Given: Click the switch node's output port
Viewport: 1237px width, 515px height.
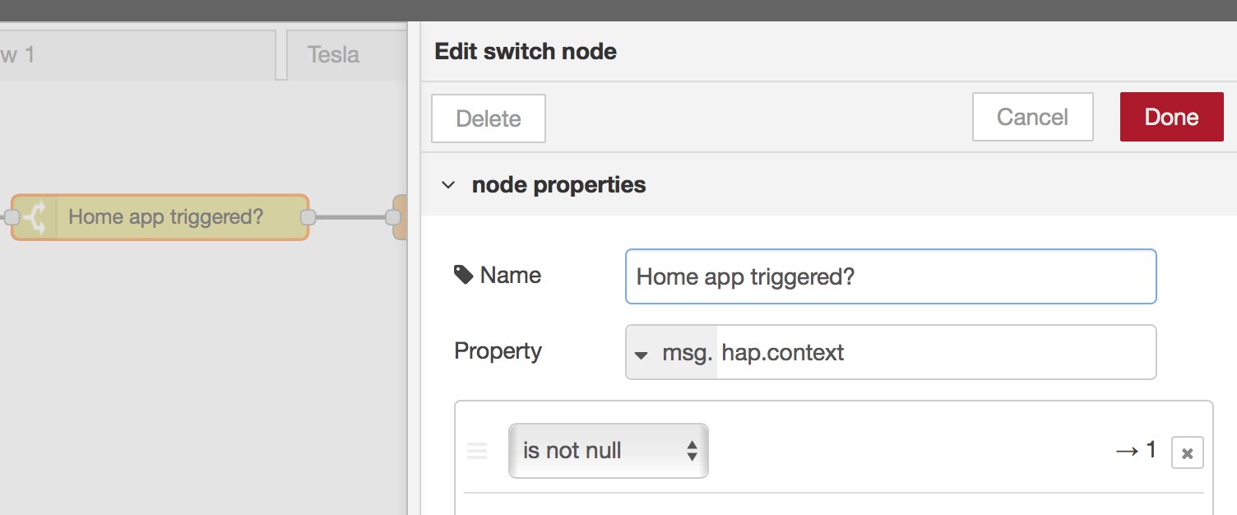Looking at the screenshot, I should point(308,217).
